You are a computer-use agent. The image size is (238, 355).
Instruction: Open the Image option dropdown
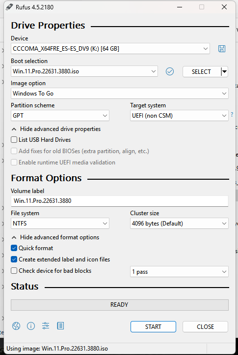pos(120,94)
